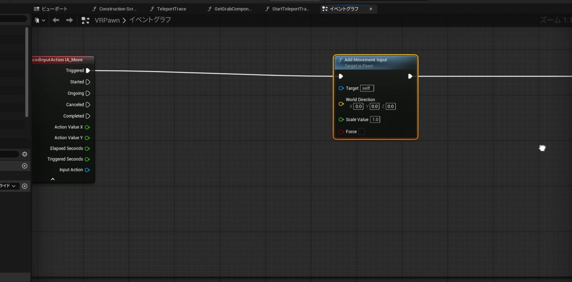Click Add Movement Input execution output pin
Screen dimensions: 572x282
[410, 77]
